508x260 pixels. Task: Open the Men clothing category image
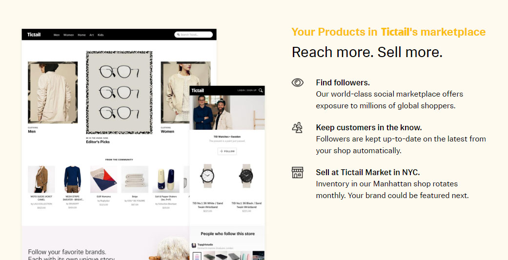tap(53, 92)
